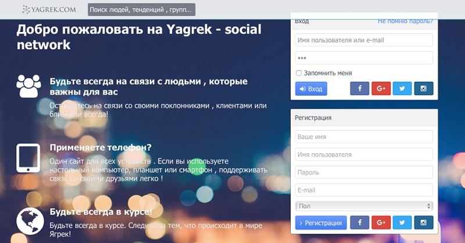
Task: Open the Не помню пароль? link
Action: [x=405, y=21]
